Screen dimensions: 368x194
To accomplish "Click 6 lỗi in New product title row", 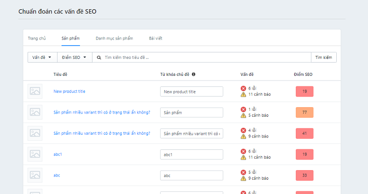I will pyautogui.click(x=253, y=88).
